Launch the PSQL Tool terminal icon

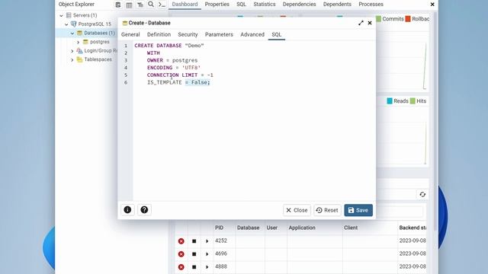(x=162, y=5)
